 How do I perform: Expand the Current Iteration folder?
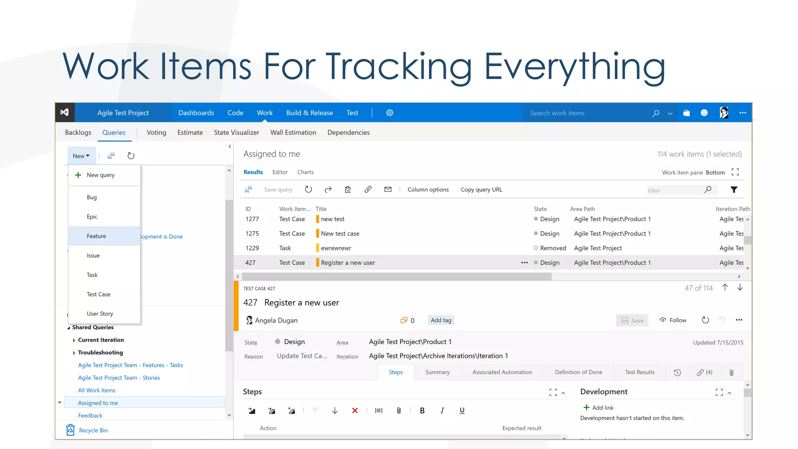74,340
